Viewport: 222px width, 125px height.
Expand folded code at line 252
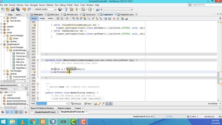38,98
